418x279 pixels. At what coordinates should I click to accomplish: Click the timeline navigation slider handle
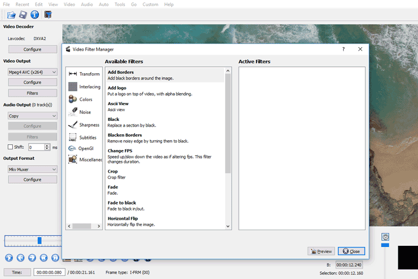[x=39, y=240]
